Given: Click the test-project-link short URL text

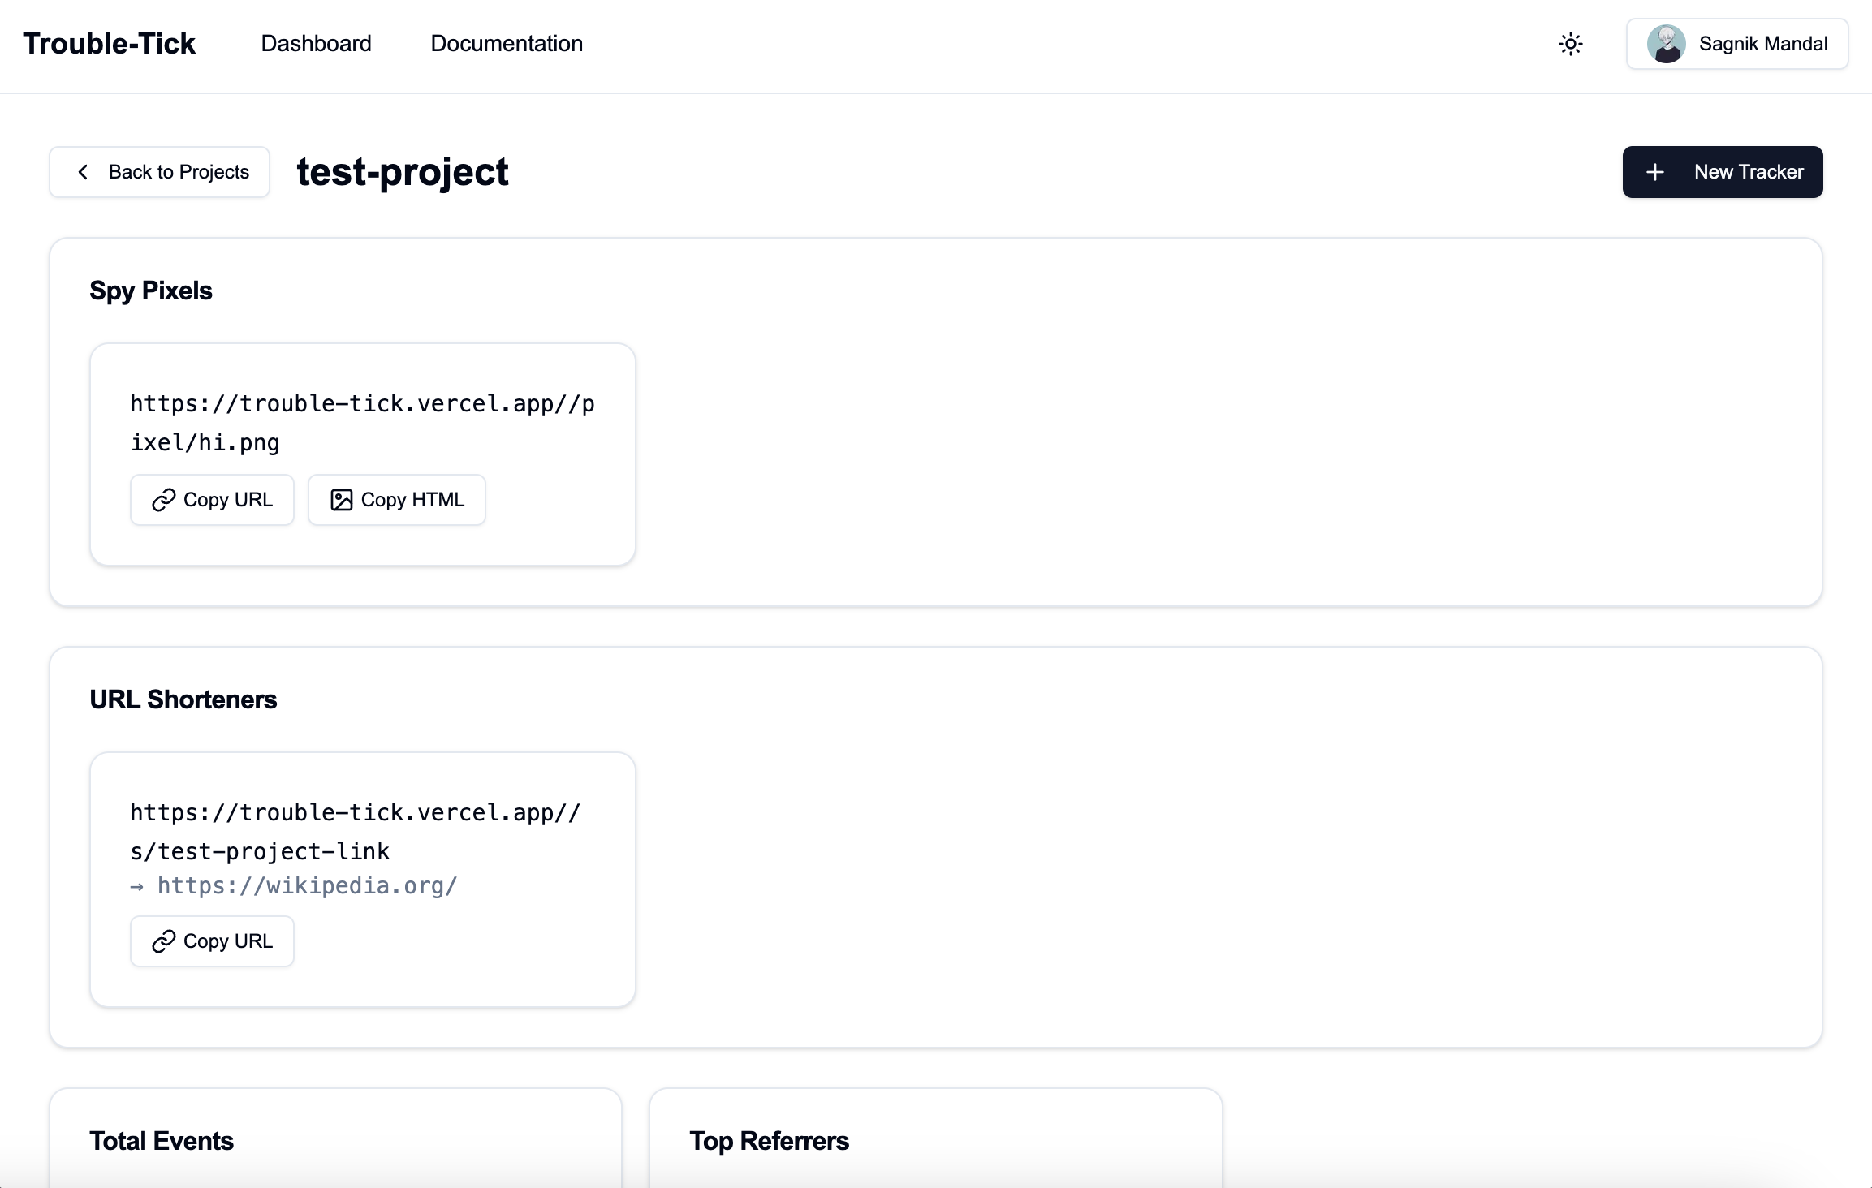Looking at the screenshot, I should point(355,832).
